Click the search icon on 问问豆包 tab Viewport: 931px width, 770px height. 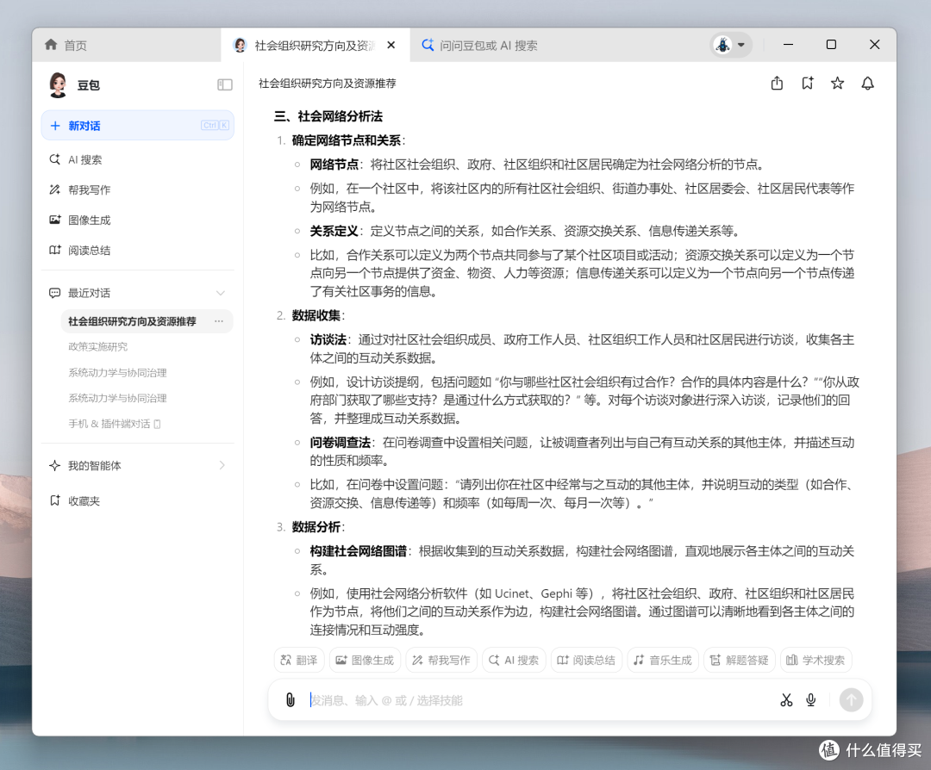click(x=428, y=45)
